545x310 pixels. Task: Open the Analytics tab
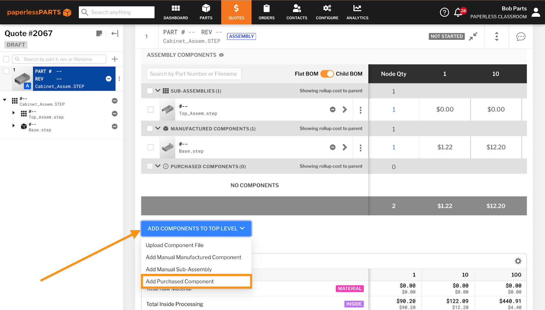(x=358, y=12)
